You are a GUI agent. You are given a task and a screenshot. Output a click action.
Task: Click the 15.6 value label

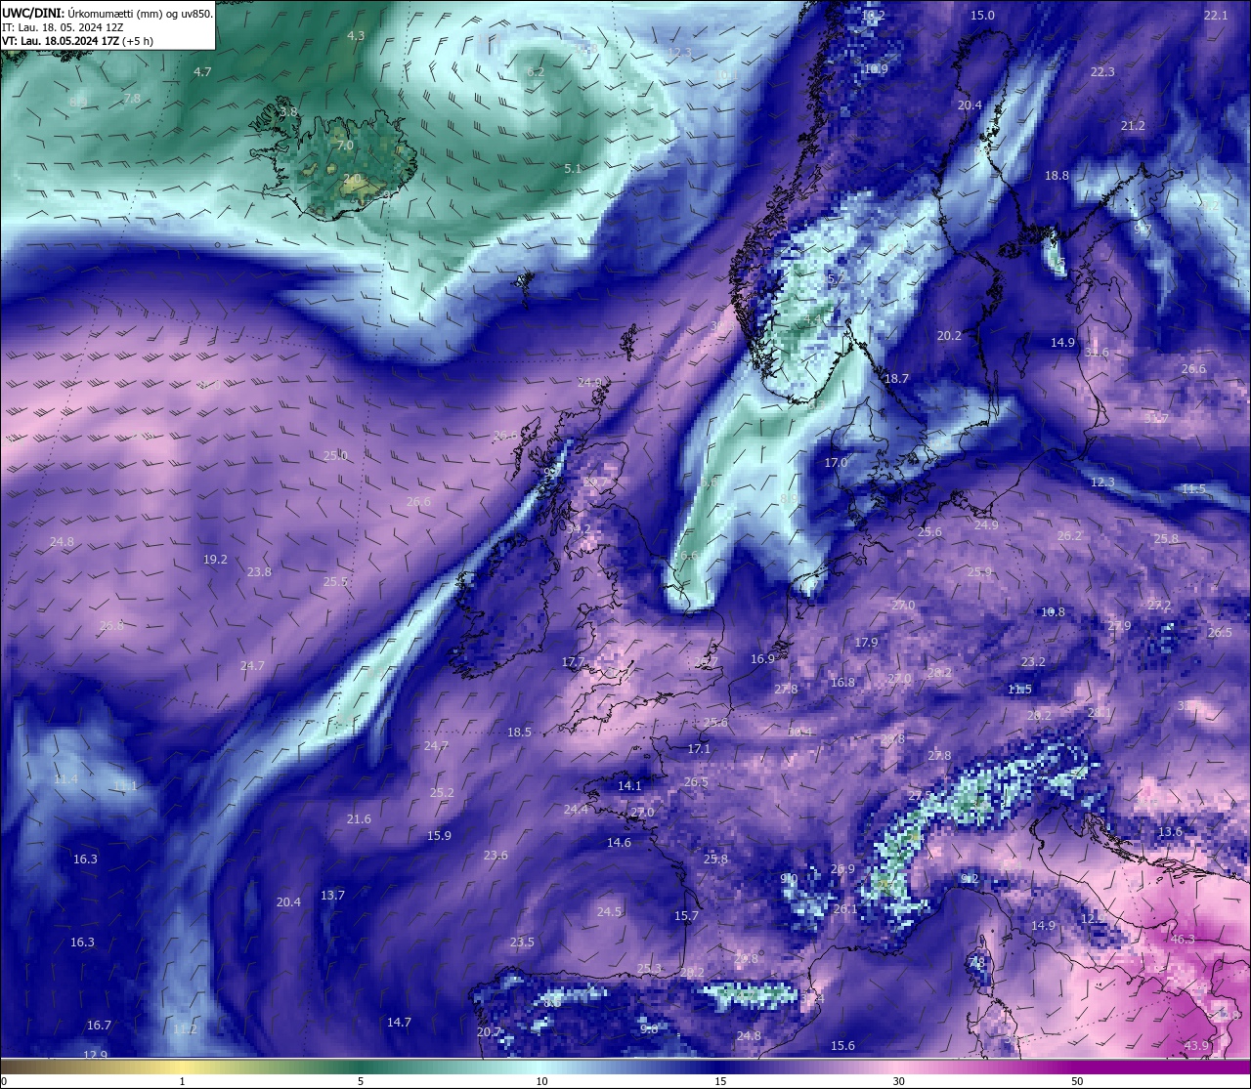(842, 1046)
